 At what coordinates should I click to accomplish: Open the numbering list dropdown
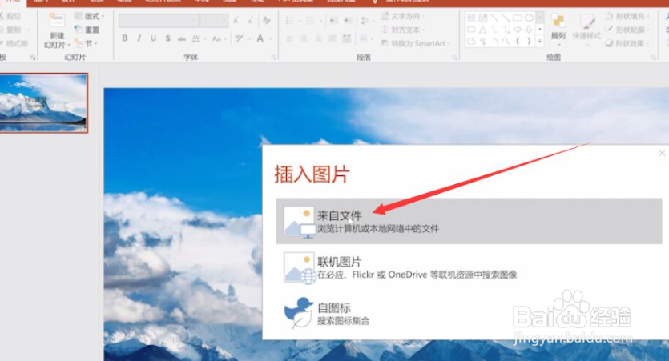point(313,21)
